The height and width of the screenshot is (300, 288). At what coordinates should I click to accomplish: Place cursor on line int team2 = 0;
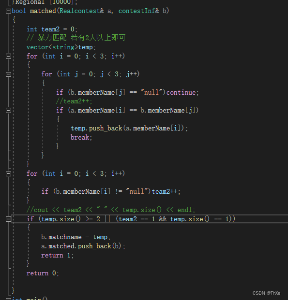pos(52,29)
